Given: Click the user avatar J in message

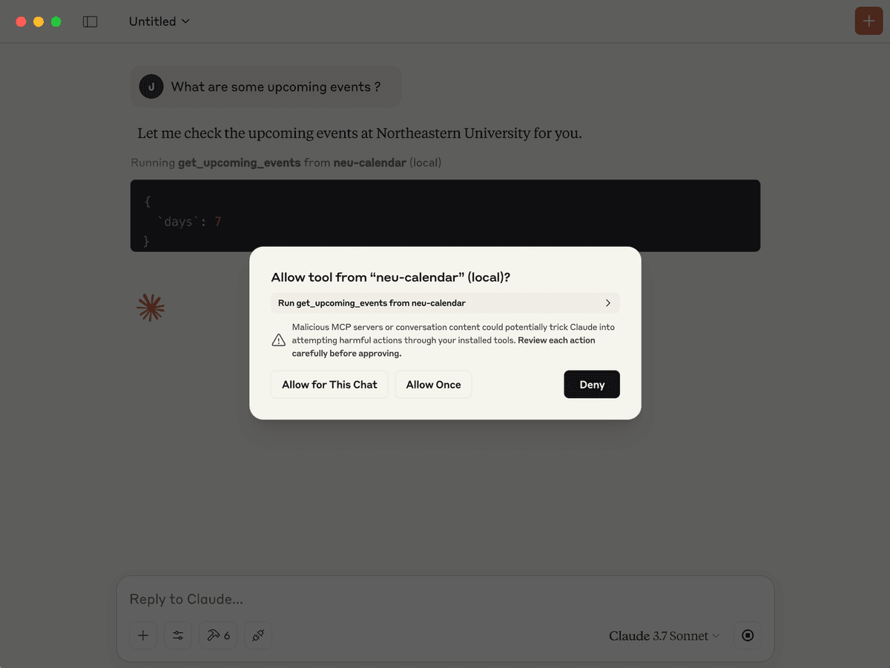Looking at the screenshot, I should (151, 87).
